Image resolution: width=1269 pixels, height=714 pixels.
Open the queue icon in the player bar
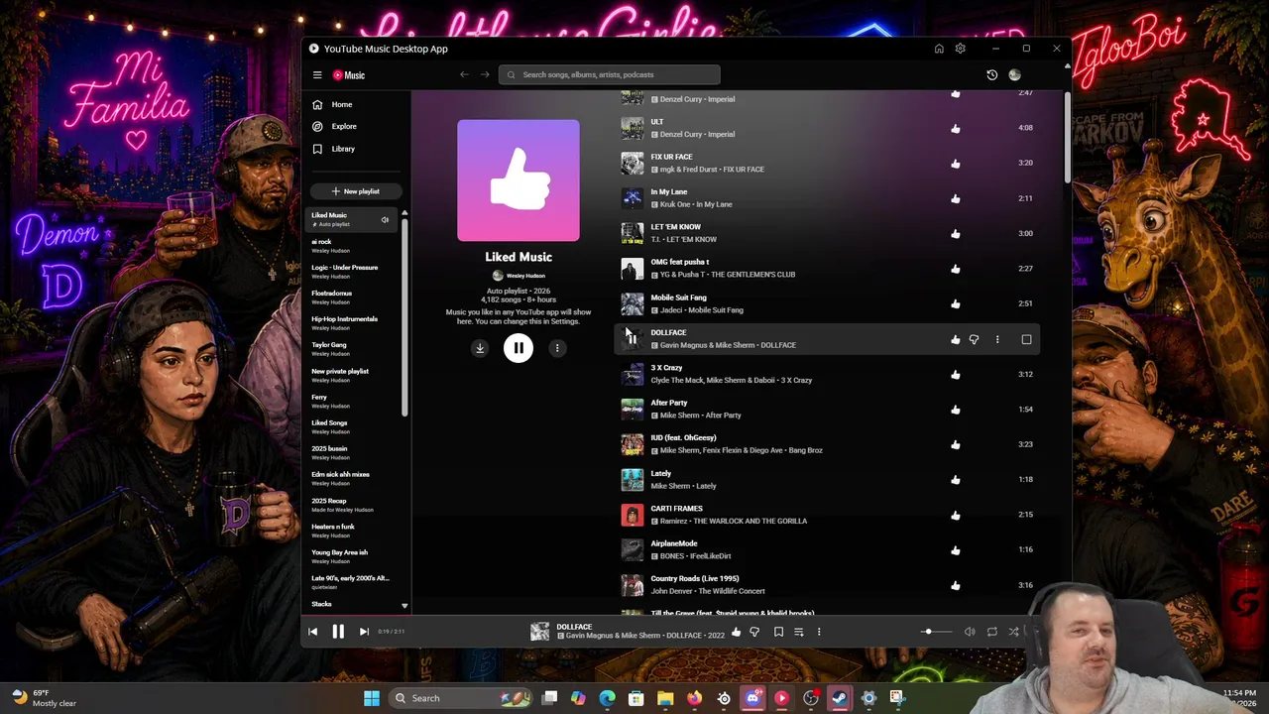tap(798, 632)
